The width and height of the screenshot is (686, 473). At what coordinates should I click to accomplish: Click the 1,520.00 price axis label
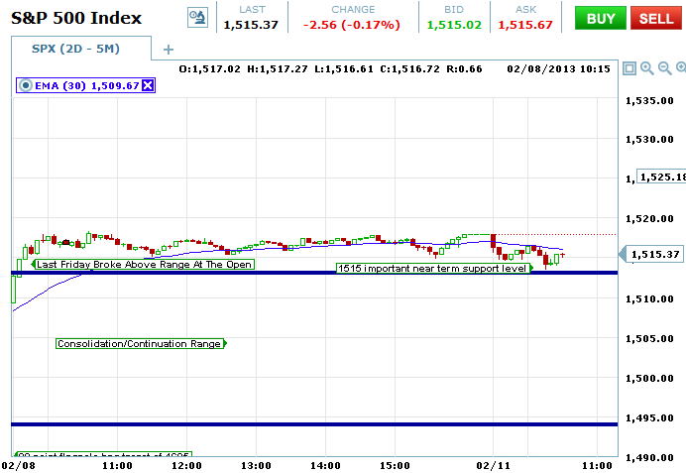pyautogui.click(x=649, y=219)
